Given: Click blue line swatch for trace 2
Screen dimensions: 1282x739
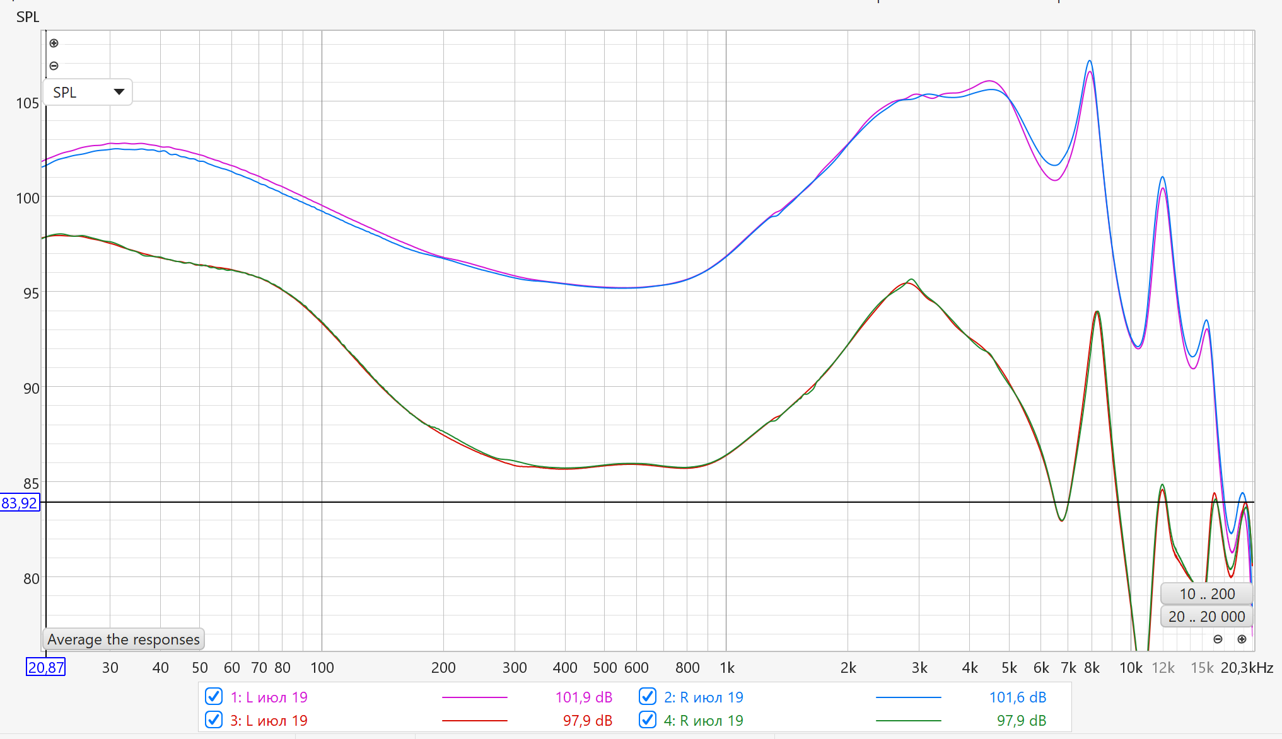Looking at the screenshot, I should 908,697.
